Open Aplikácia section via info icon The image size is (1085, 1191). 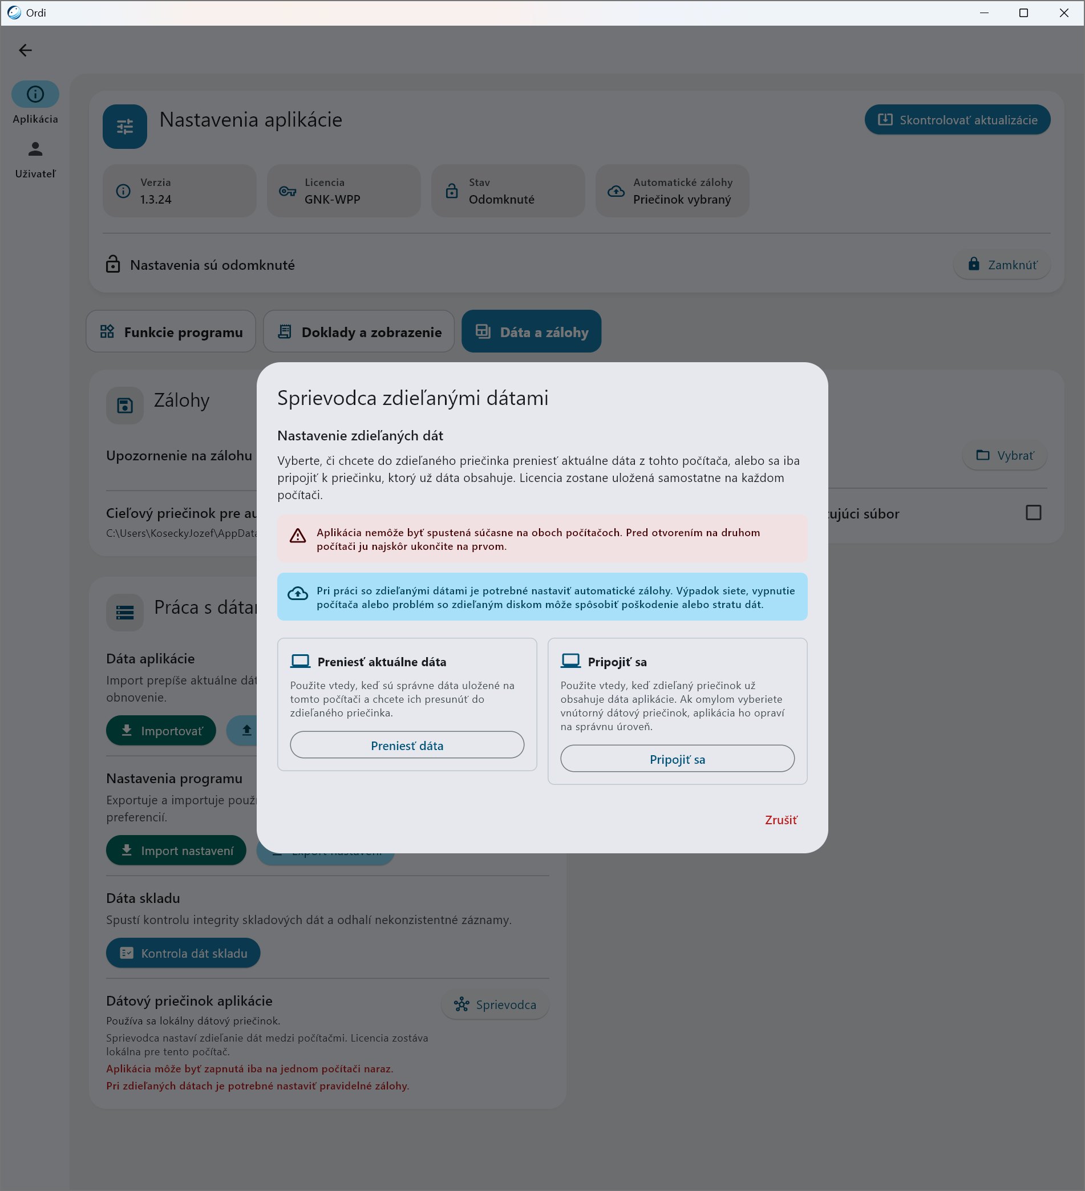(35, 94)
